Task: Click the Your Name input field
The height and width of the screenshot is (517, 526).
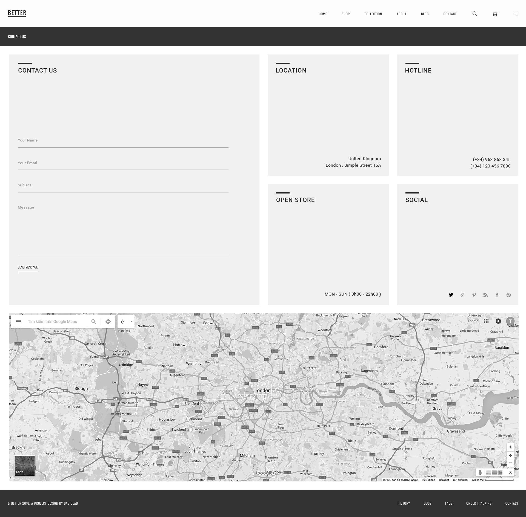Action: tap(123, 140)
